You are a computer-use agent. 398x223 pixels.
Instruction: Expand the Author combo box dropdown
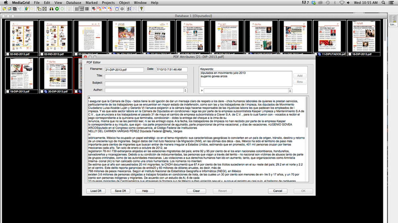pyautogui.click(x=185, y=91)
